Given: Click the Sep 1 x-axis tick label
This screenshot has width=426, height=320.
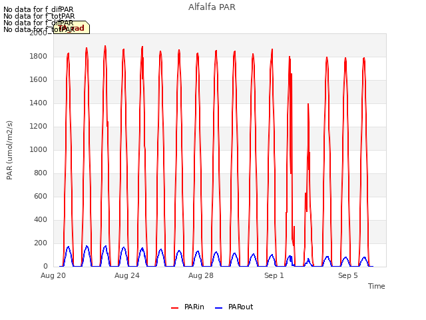Looking at the screenshot, I should 274,275.
